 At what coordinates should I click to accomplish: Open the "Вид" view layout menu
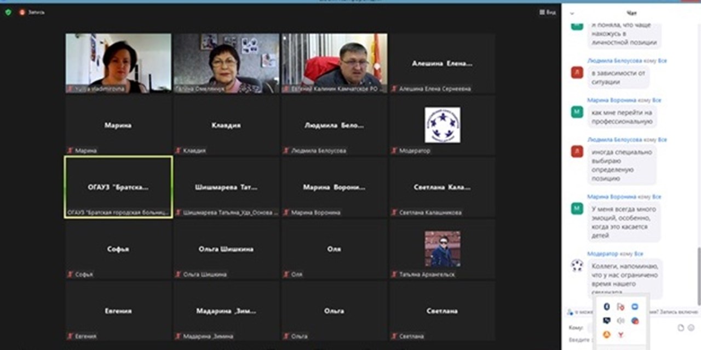(x=547, y=12)
